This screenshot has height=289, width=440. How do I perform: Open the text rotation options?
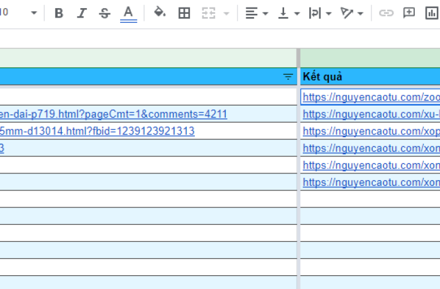[x=351, y=13]
